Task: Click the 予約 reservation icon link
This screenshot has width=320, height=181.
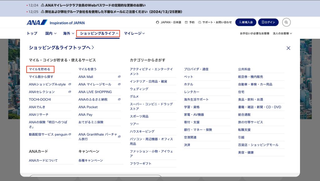Action: pyautogui.click(x=190, y=23)
